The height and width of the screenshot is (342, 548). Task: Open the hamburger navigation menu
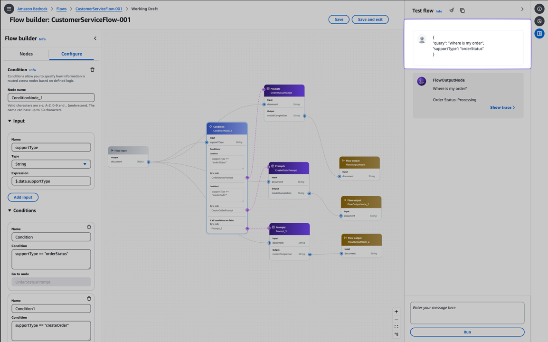pyautogui.click(x=9, y=9)
